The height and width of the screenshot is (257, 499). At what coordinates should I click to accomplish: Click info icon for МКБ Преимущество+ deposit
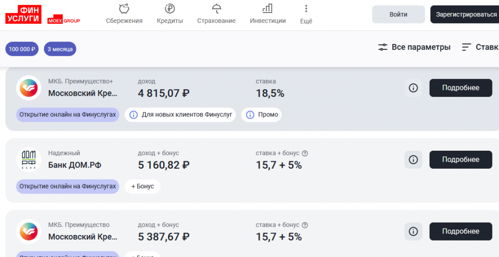pos(413,88)
